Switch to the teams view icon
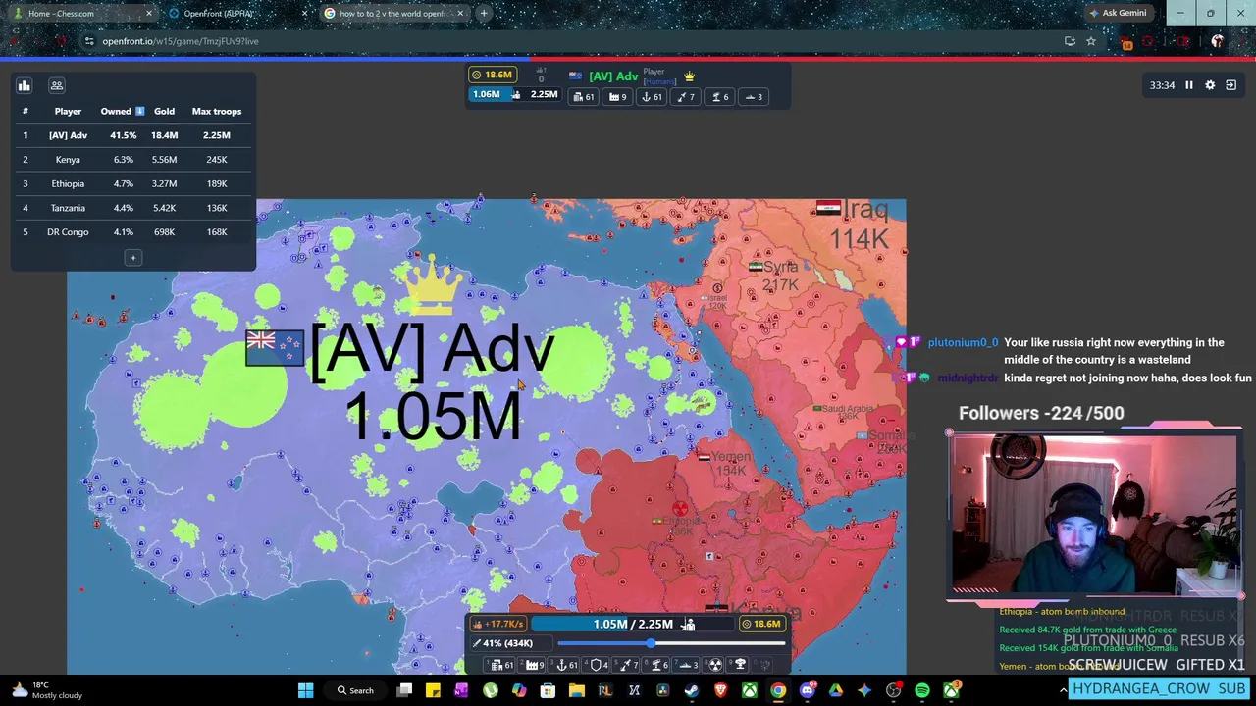Screen dimensions: 1256x706 (x=57, y=86)
